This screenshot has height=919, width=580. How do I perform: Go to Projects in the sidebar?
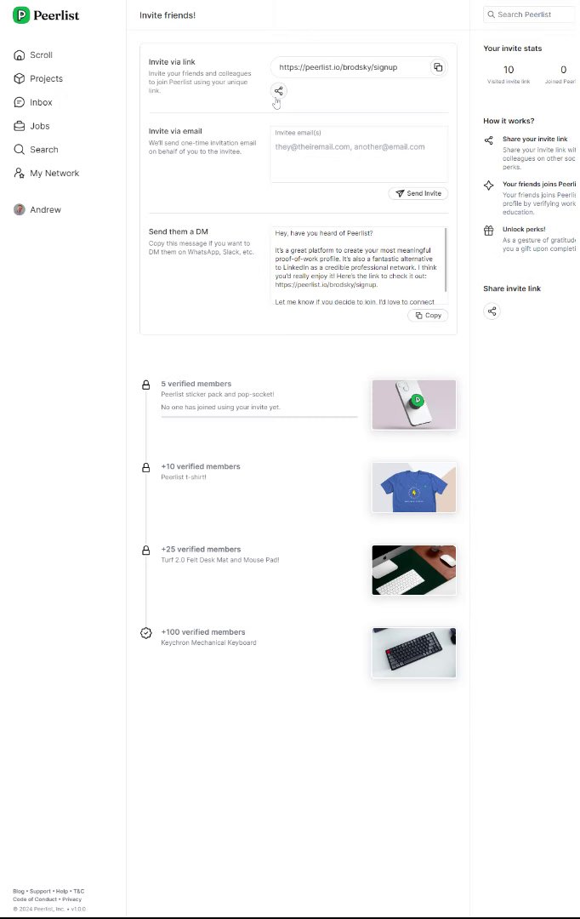[x=38, y=78]
